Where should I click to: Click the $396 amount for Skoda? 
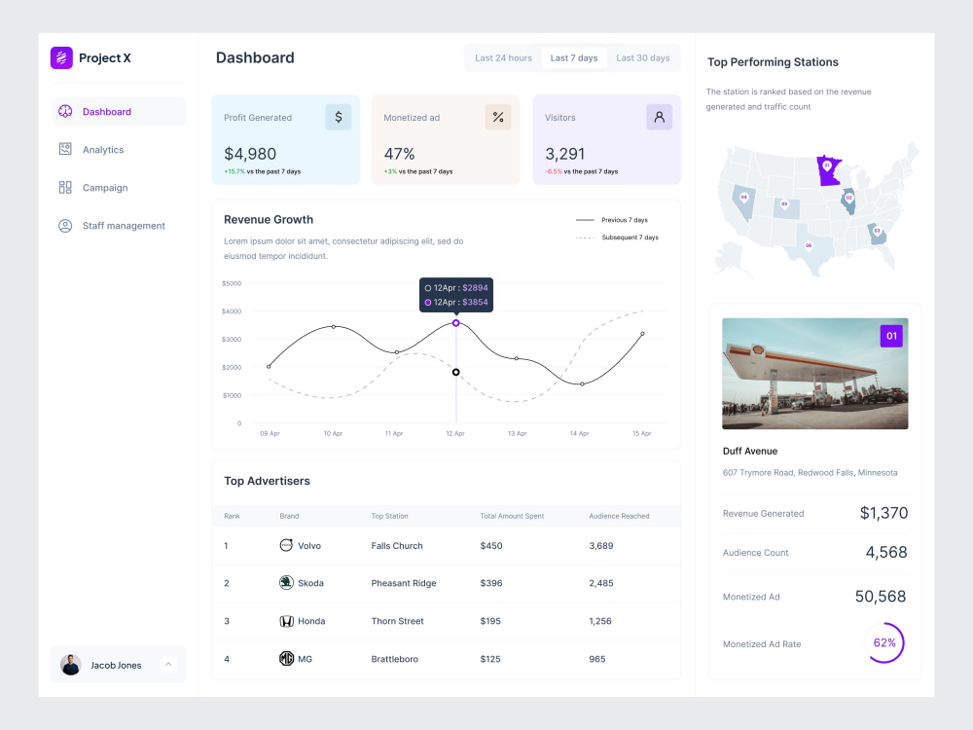(x=491, y=583)
